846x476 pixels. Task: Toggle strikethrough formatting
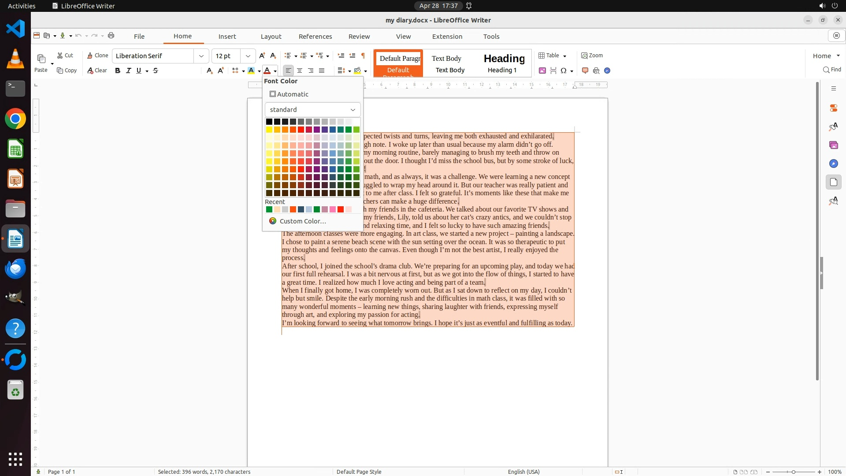click(156, 71)
